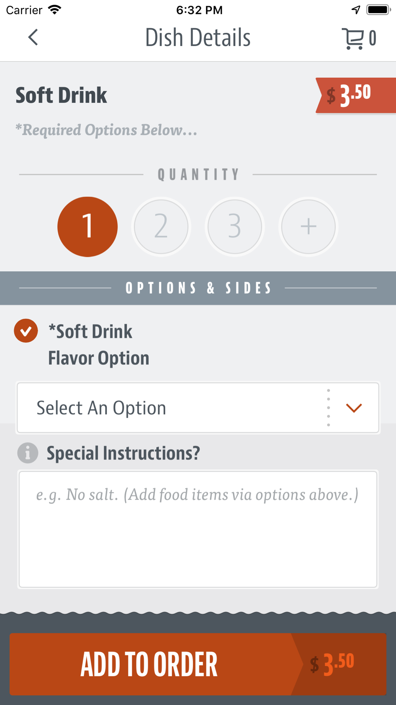The image size is (396, 705).
Task: Focus the Special Instructions text box
Action: pyautogui.click(x=198, y=529)
